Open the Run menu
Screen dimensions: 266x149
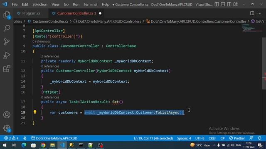point(76,5)
